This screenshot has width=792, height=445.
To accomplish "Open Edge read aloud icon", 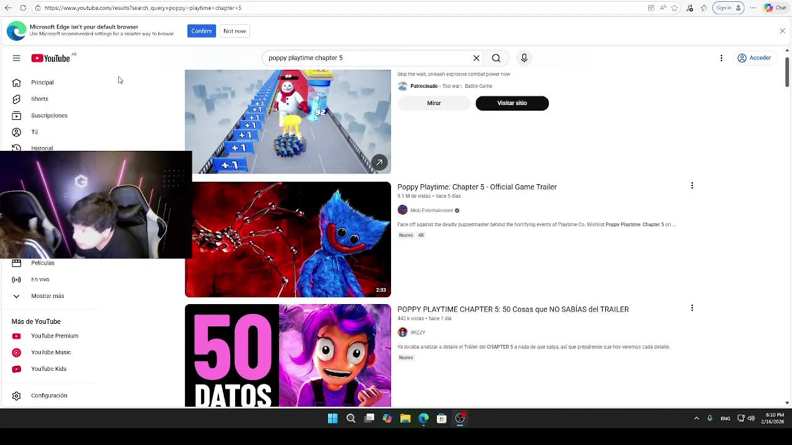I will (x=663, y=8).
